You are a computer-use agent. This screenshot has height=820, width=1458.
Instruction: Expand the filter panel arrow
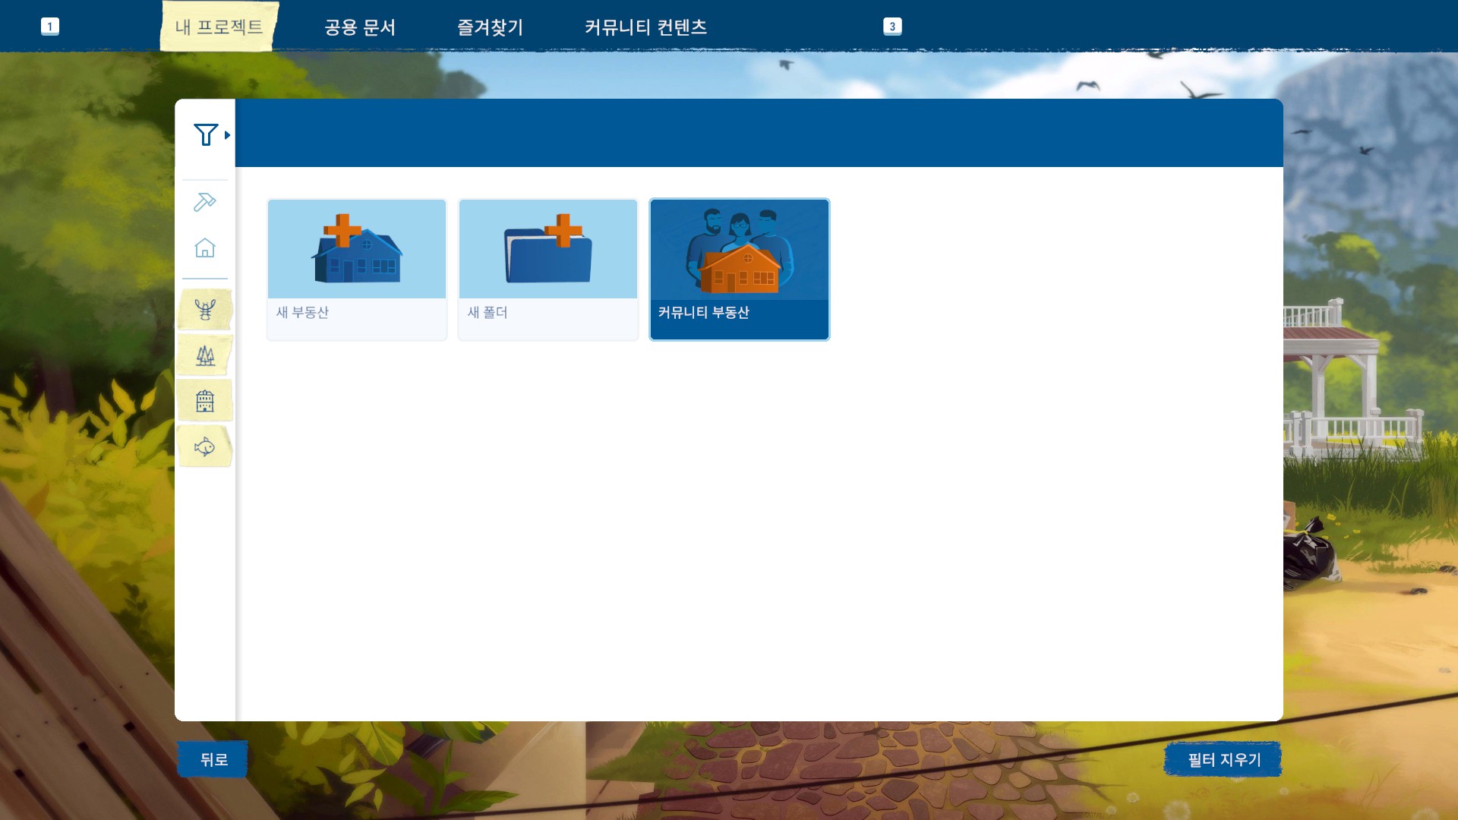[227, 135]
